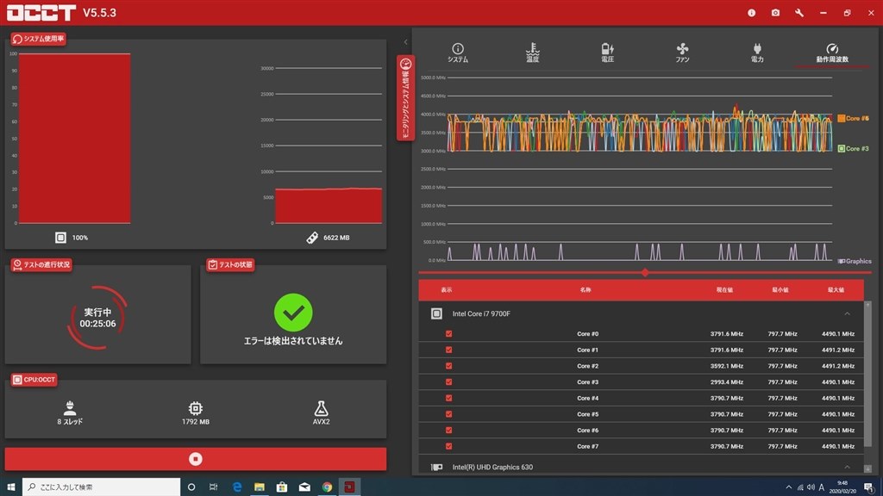Click the RAM icon next to 6622 MB
The image size is (883, 496).
point(312,238)
